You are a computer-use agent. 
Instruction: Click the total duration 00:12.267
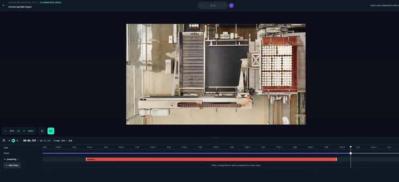tap(45, 141)
